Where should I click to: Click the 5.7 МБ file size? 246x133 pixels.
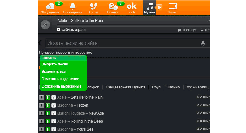(203, 105)
